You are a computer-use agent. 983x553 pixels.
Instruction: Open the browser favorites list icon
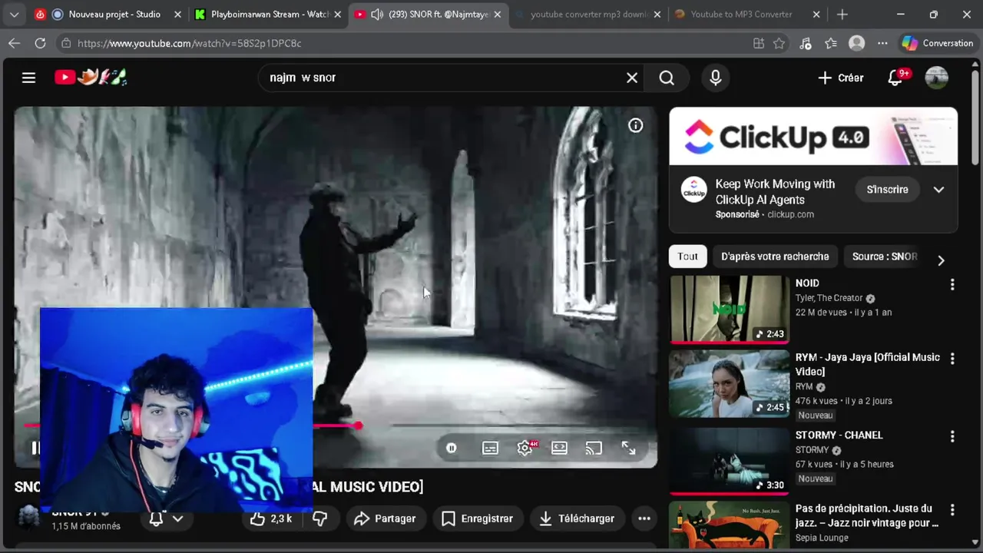pyautogui.click(x=830, y=43)
